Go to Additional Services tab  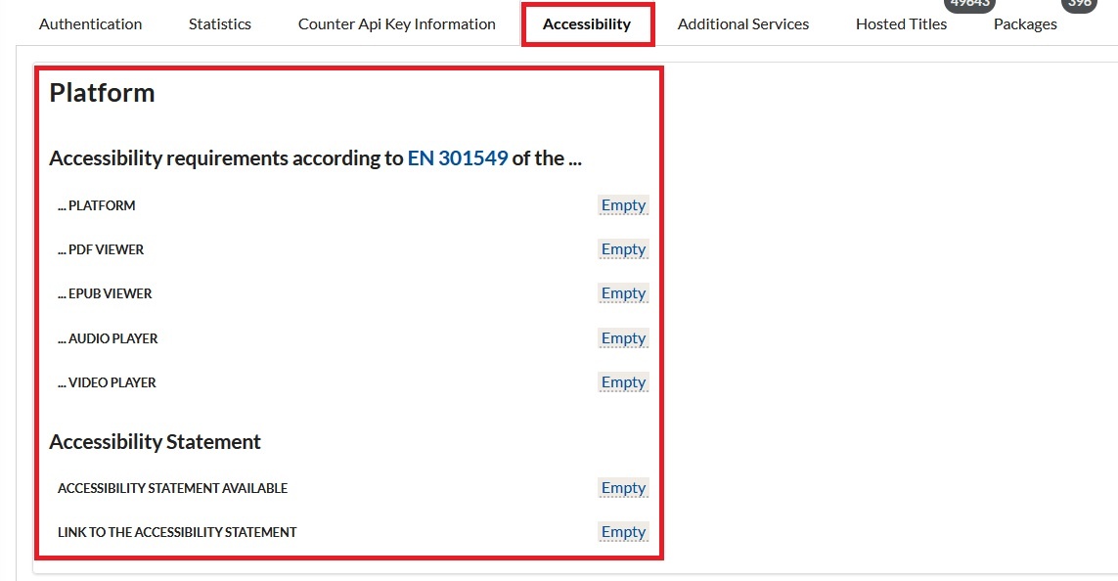click(743, 24)
